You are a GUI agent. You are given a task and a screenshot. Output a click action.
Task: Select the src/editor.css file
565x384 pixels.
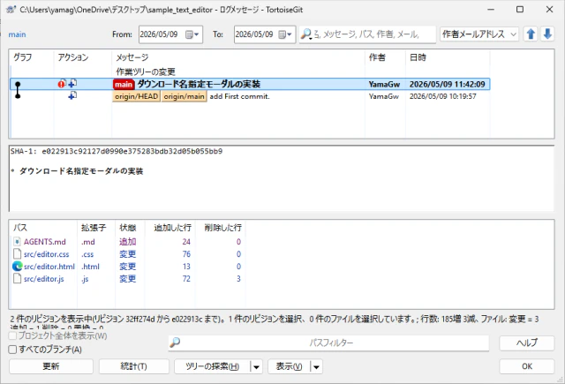[x=47, y=254]
